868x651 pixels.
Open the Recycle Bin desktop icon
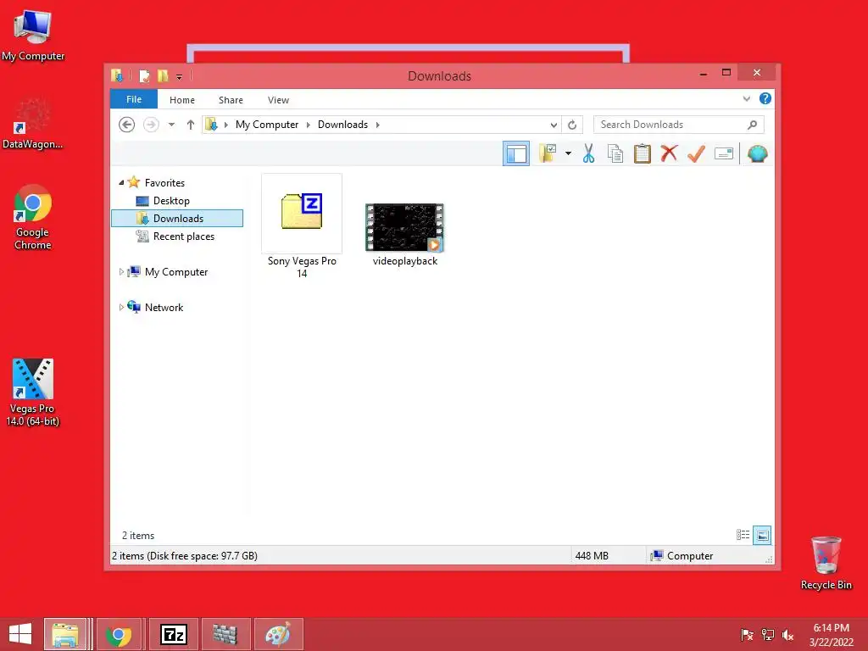tap(826, 563)
